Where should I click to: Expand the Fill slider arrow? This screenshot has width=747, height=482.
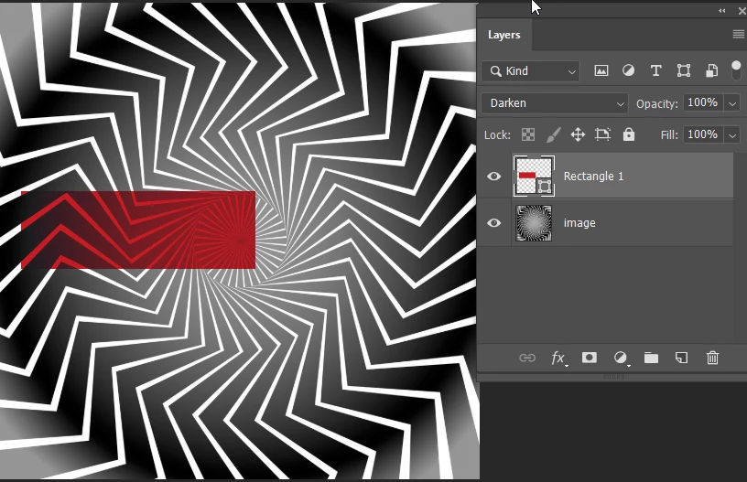(x=732, y=135)
